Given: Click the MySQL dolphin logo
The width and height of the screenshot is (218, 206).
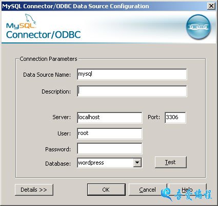Looking at the screenshot, I should [x=21, y=21].
